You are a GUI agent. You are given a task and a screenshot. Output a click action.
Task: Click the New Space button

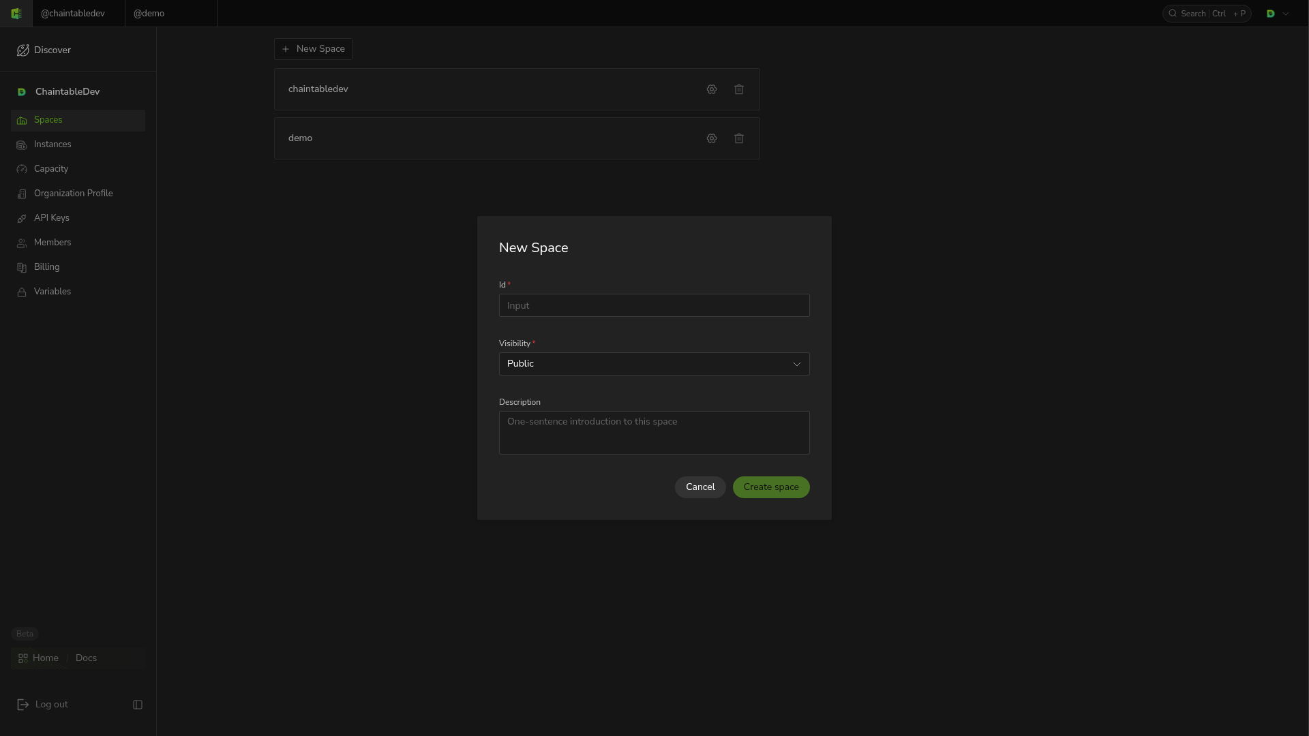(313, 49)
